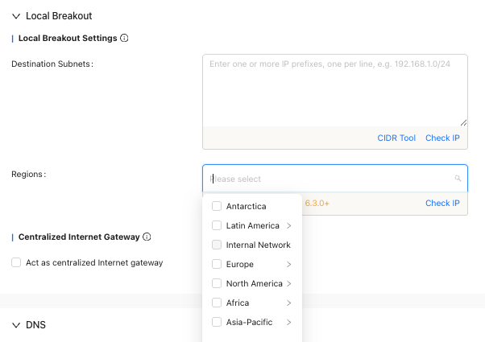Click the 6.3.0+ version text
The height and width of the screenshot is (342, 485).
click(x=317, y=203)
